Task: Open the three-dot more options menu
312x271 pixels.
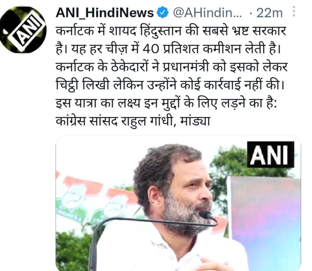Action: (294, 11)
